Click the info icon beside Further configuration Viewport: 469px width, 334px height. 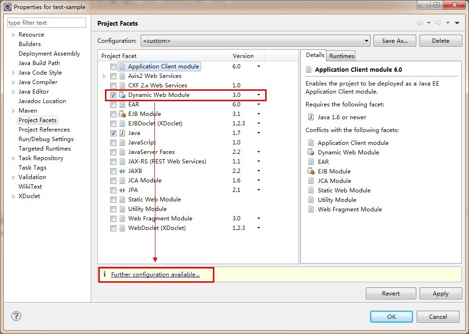105,274
